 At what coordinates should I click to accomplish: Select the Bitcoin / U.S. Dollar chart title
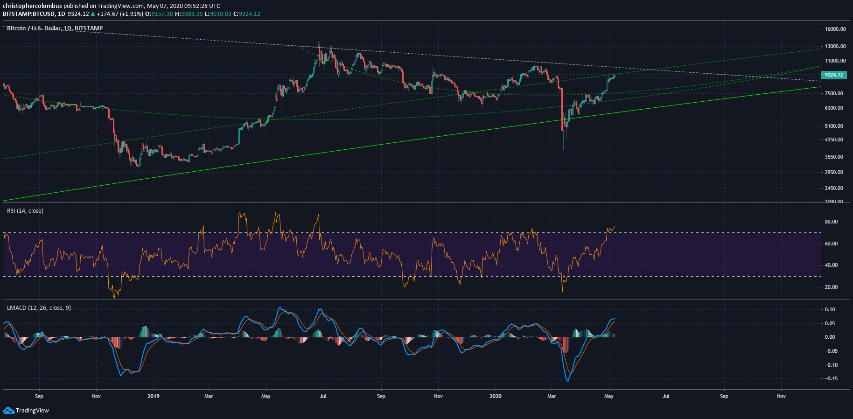[55, 28]
